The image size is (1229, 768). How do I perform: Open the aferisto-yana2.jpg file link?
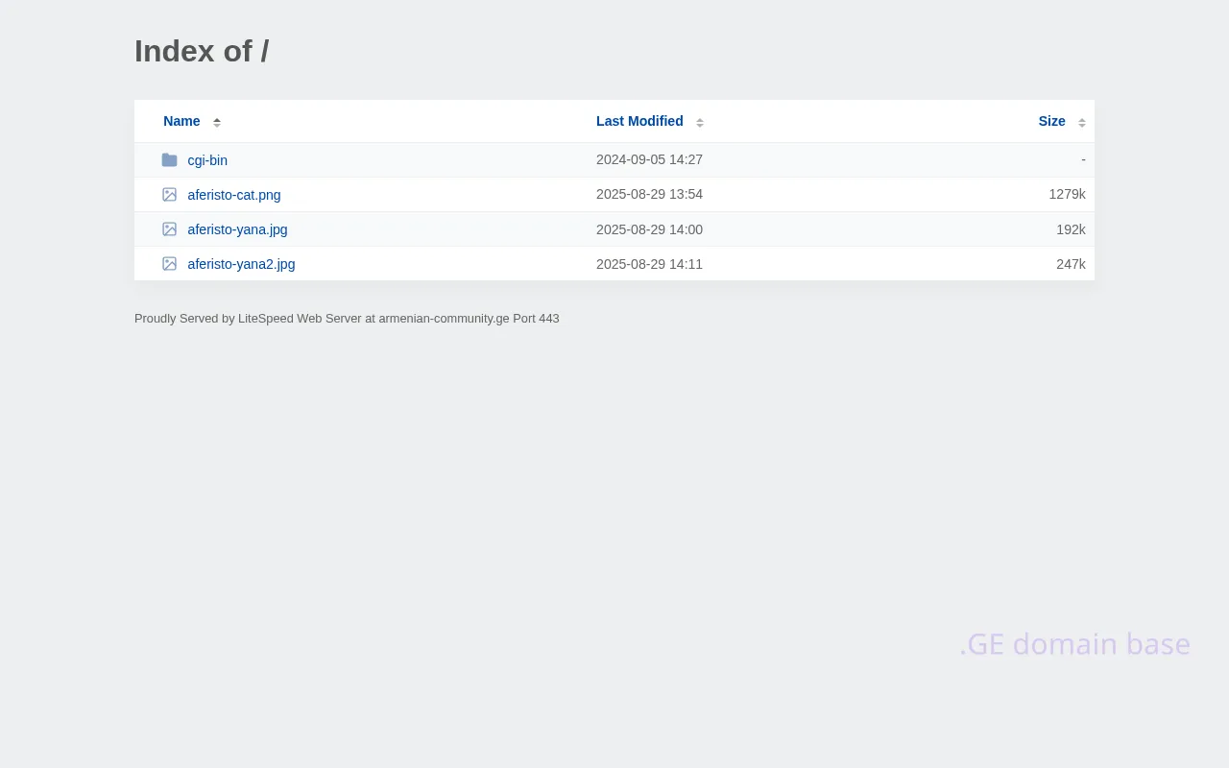click(241, 264)
